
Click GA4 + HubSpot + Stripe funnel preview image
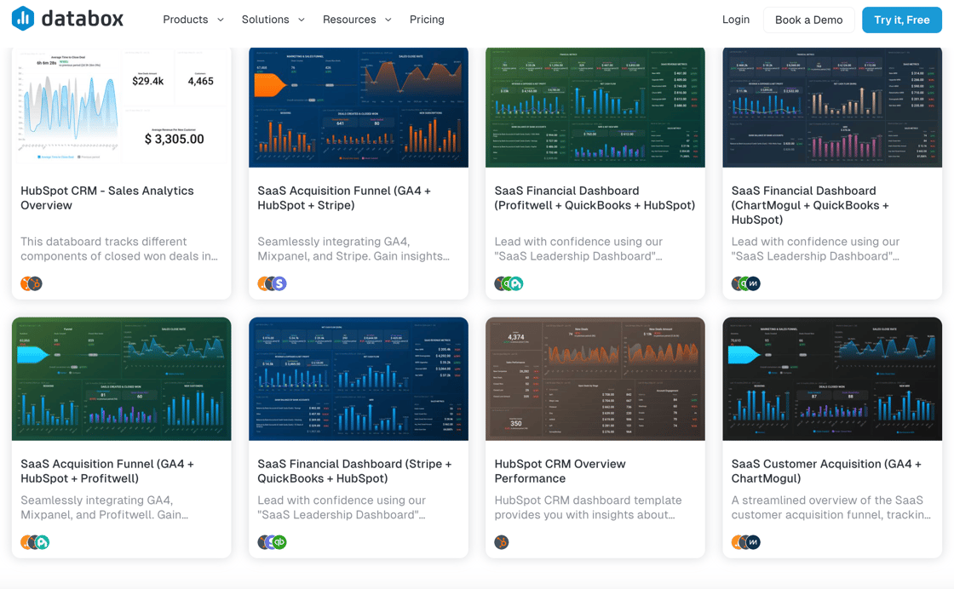click(359, 107)
